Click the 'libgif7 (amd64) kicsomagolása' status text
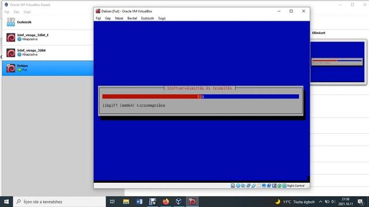Viewport: 369px width, 207px height. [134, 105]
